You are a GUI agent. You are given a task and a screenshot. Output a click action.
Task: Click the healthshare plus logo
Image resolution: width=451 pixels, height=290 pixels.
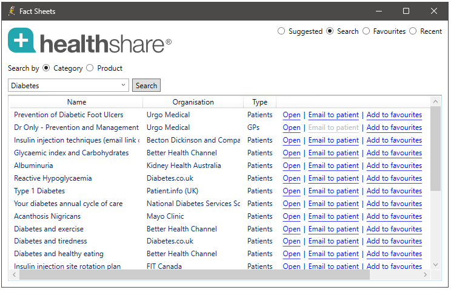pos(22,40)
